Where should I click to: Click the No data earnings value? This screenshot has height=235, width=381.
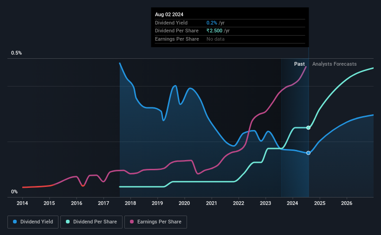coord(215,39)
